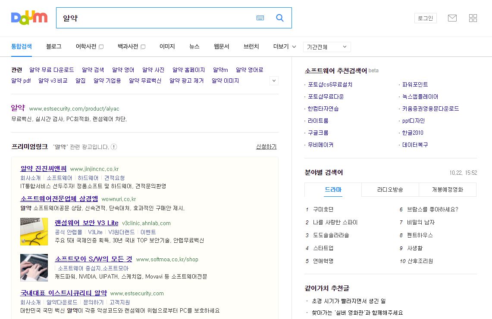The height and width of the screenshot is (319, 492).
Task: Click recommended search 구글크롬
Action: point(318,133)
